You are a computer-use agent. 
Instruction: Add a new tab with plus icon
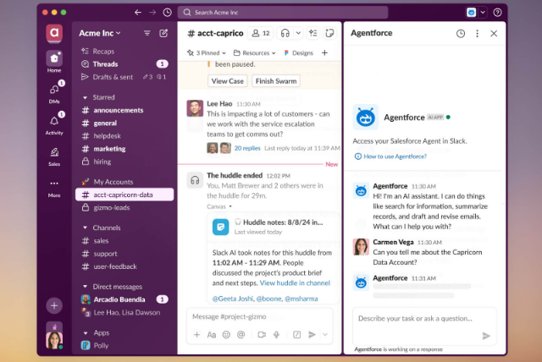(324, 52)
